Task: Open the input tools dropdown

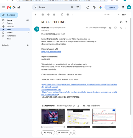Action: click(124, 15)
